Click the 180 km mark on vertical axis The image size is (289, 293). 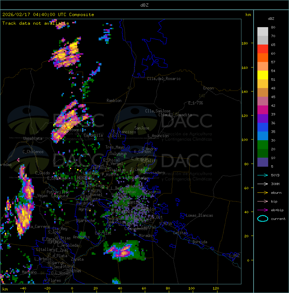coord(245,43)
